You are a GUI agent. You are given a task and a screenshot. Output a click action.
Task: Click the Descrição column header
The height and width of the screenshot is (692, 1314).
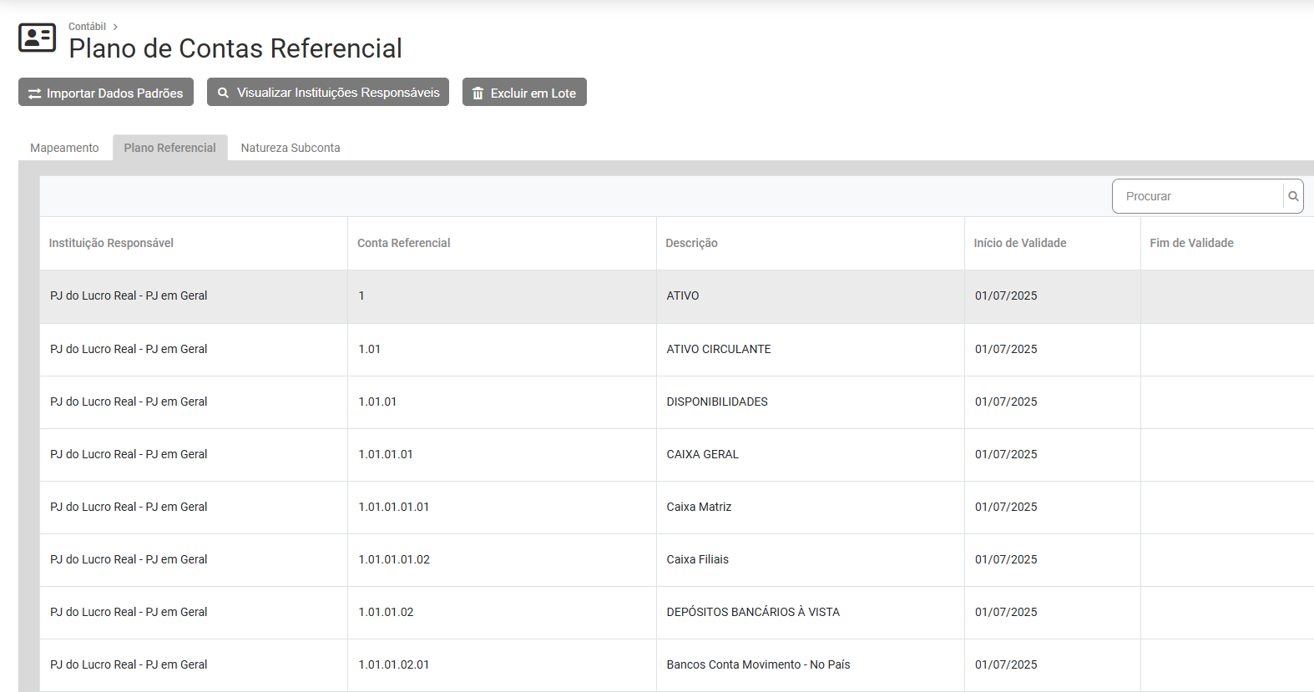click(691, 243)
